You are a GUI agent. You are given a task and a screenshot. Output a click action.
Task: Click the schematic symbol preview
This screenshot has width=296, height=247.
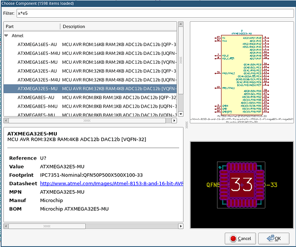(242, 73)
